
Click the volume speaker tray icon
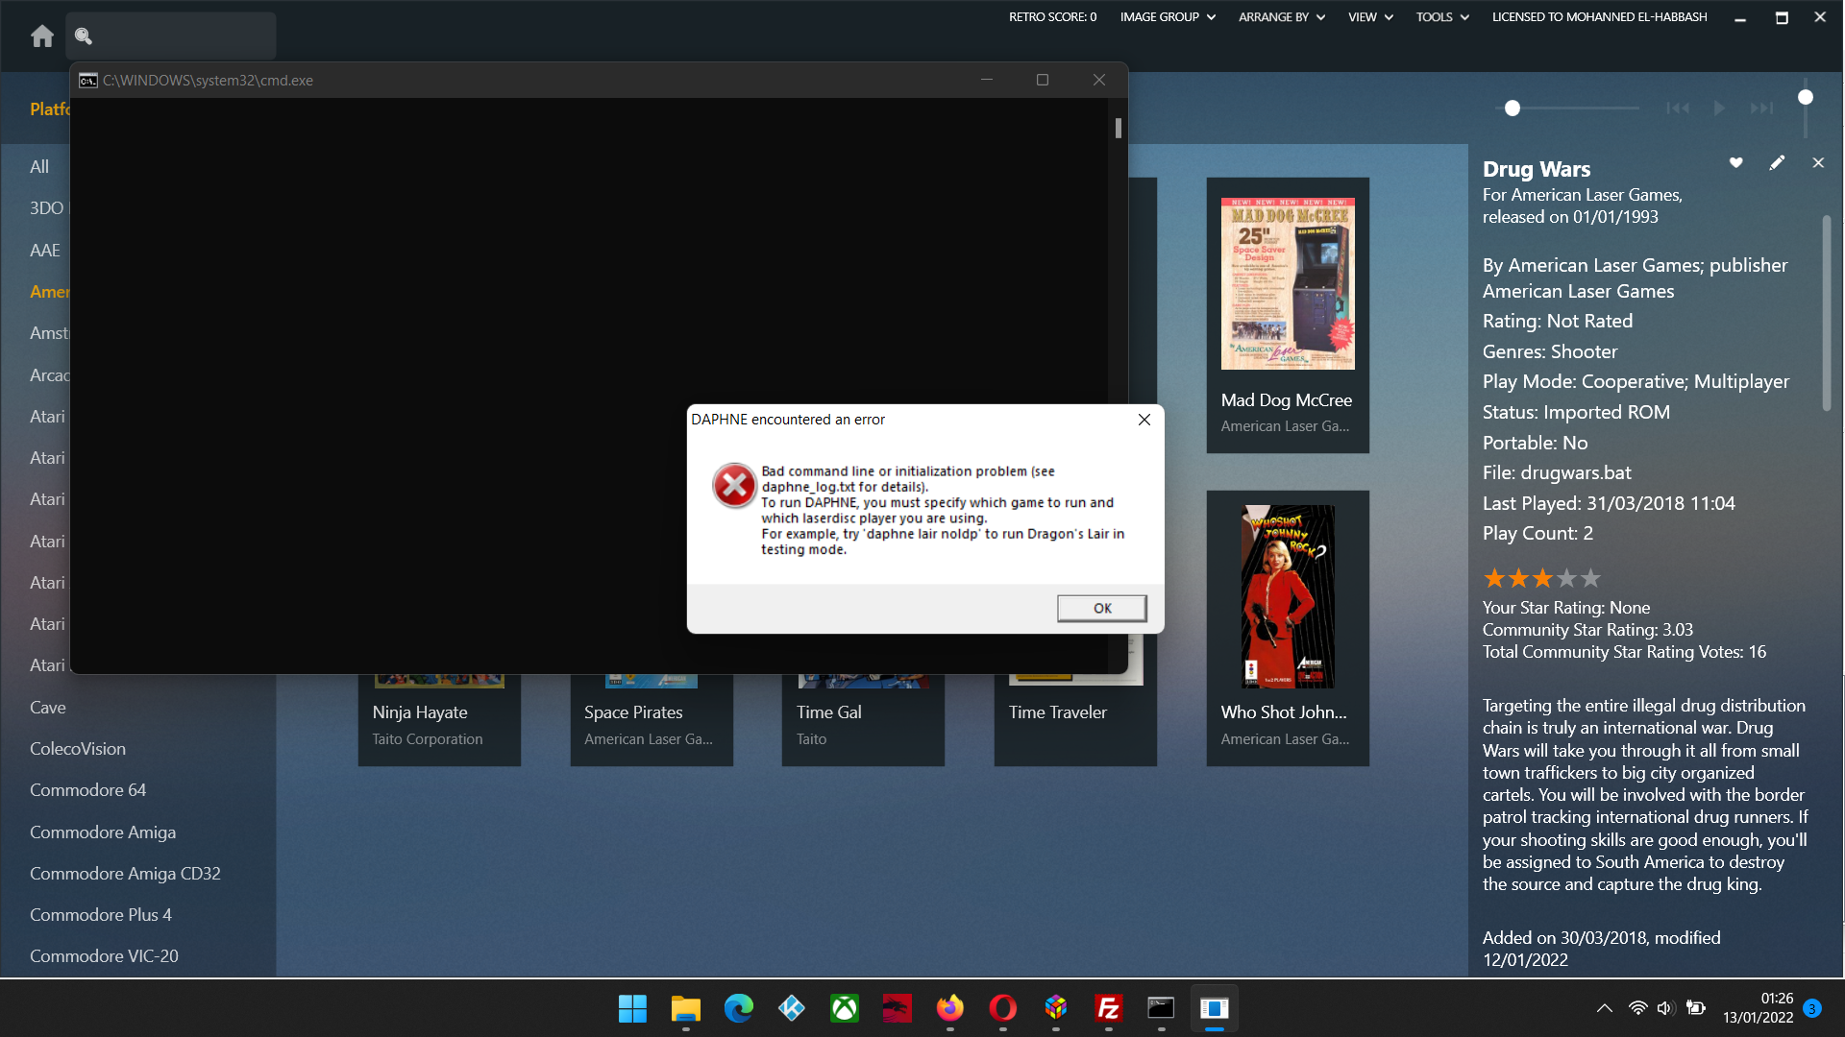click(x=1666, y=1008)
